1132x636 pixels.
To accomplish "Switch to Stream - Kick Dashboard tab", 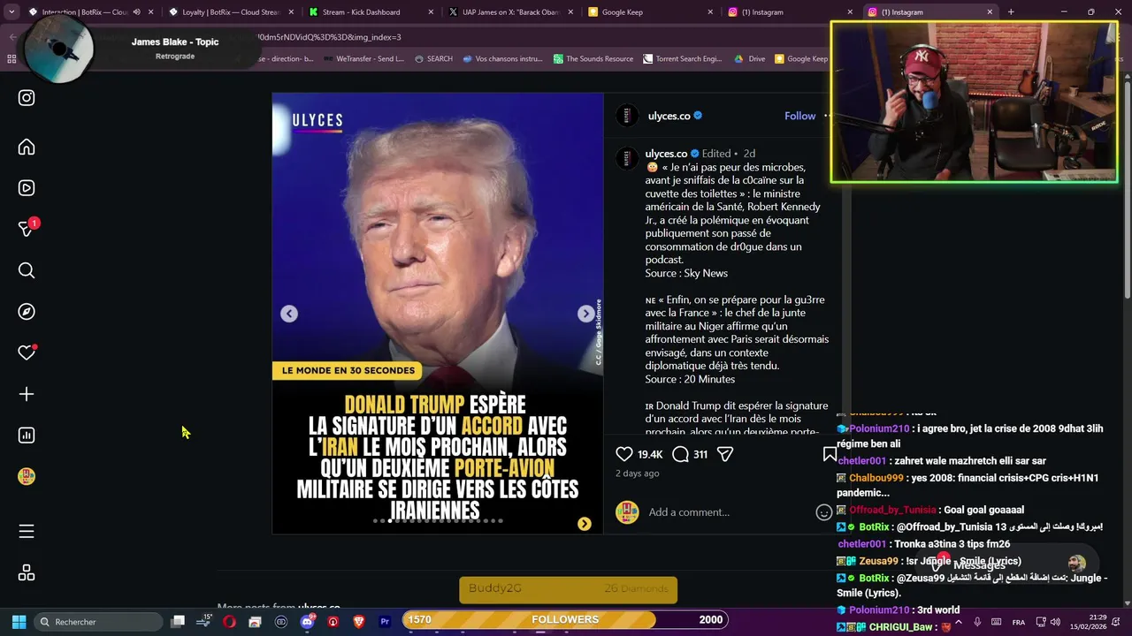I will [371, 12].
